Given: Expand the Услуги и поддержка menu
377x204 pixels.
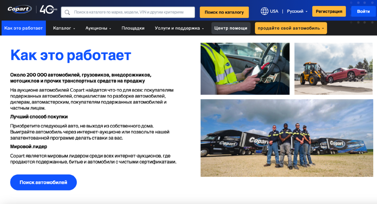Looking at the screenshot, I should [x=179, y=28].
